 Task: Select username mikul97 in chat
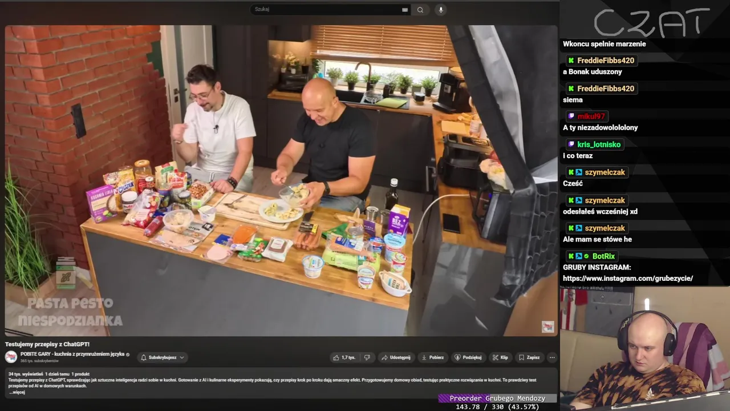point(591,116)
